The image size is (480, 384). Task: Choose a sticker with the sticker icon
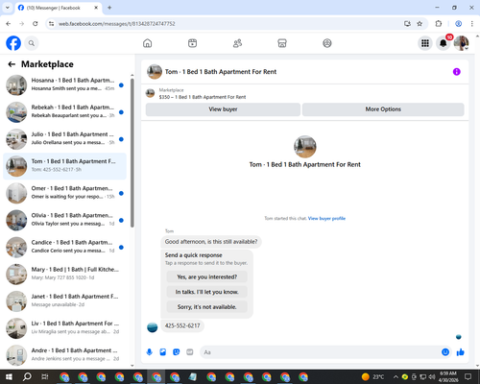coord(177,352)
